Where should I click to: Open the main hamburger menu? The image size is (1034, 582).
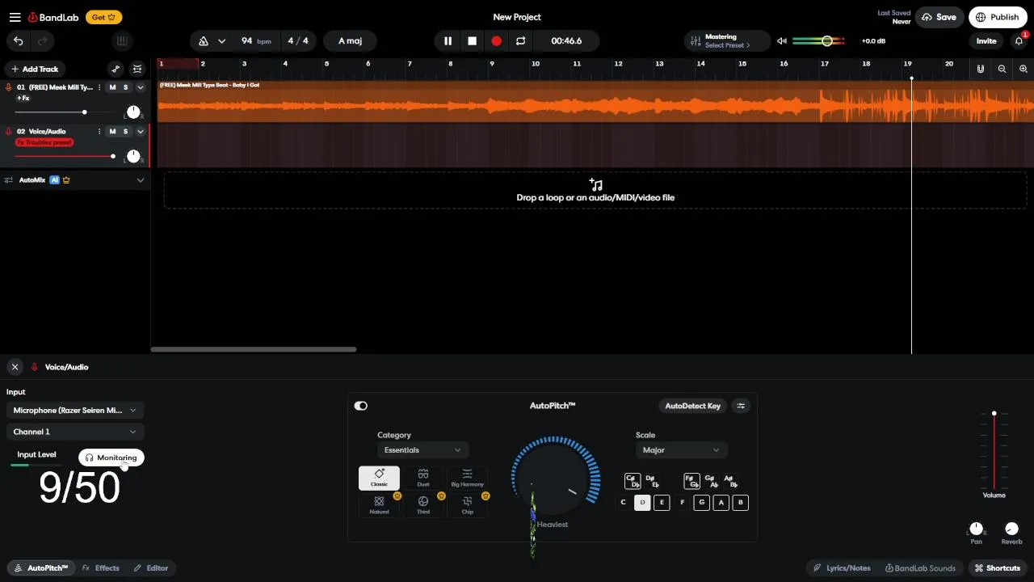point(15,17)
